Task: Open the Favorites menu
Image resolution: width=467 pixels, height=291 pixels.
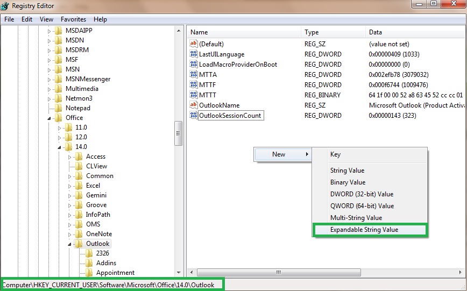Action: [x=73, y=19]
